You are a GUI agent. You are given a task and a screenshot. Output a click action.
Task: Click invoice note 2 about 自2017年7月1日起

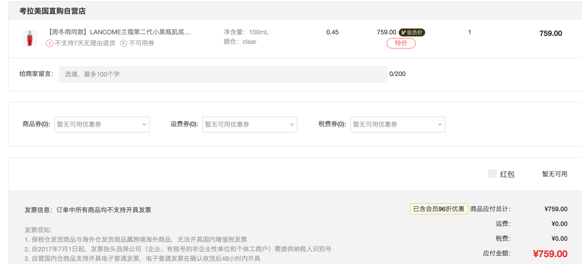[x=178, y=249]
